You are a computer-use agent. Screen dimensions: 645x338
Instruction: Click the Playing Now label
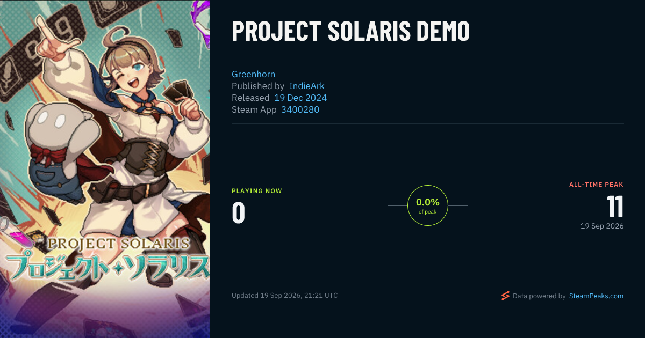(x=256, y=191)
